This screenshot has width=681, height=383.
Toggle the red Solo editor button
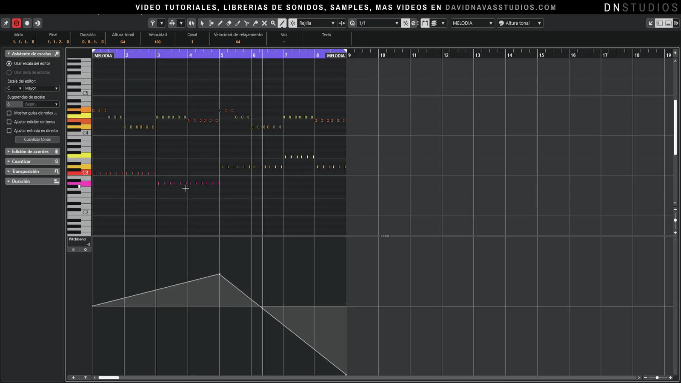point(16,23)
